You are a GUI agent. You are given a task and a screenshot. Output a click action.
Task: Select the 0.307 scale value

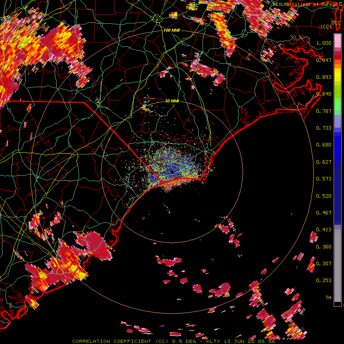click(x=324, y=264)
